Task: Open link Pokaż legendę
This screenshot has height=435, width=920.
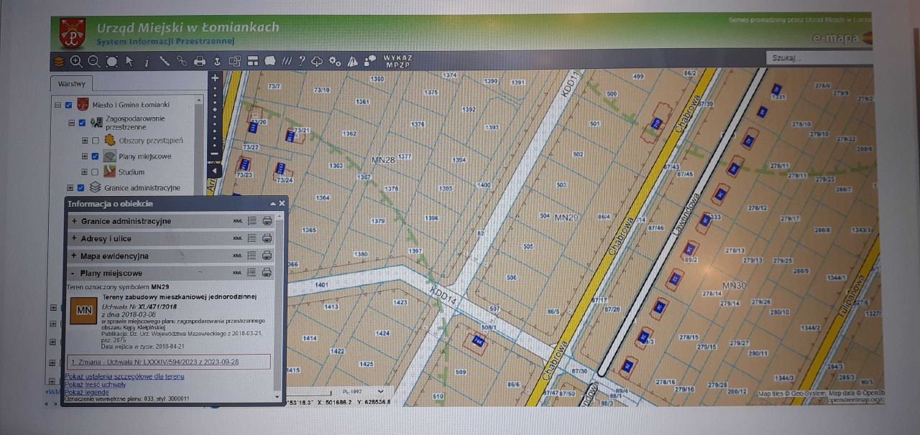Action: (87, 393)
